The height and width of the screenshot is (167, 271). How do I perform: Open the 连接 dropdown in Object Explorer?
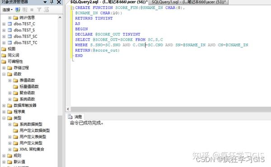tap(7, 10)
